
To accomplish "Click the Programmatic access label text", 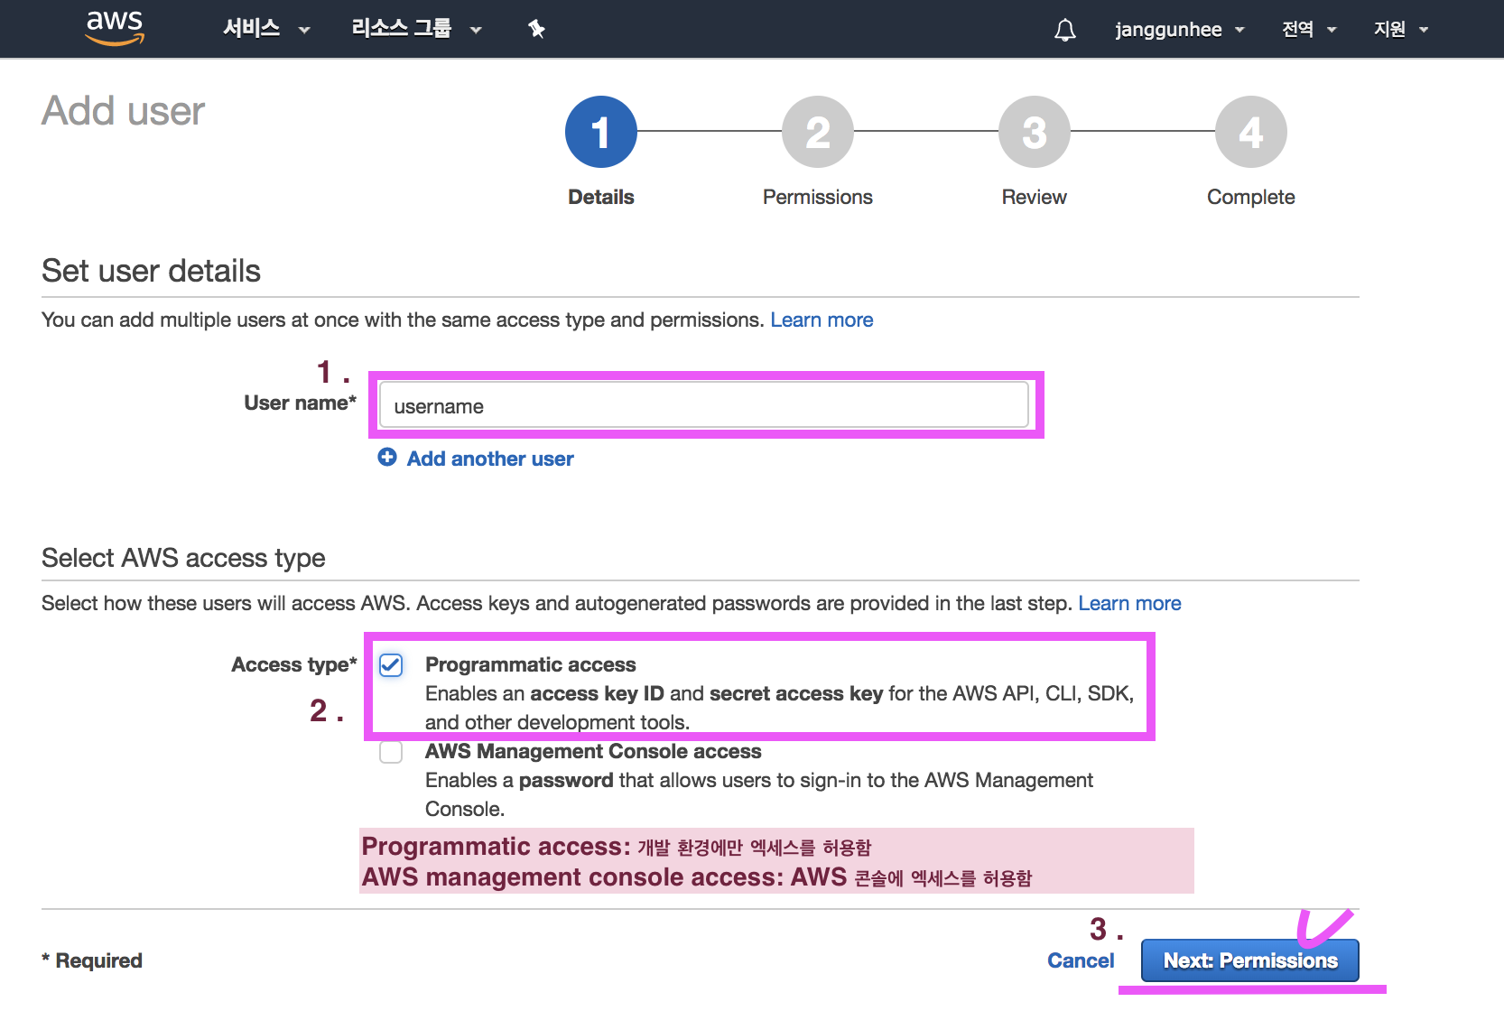I will point(531,664).
